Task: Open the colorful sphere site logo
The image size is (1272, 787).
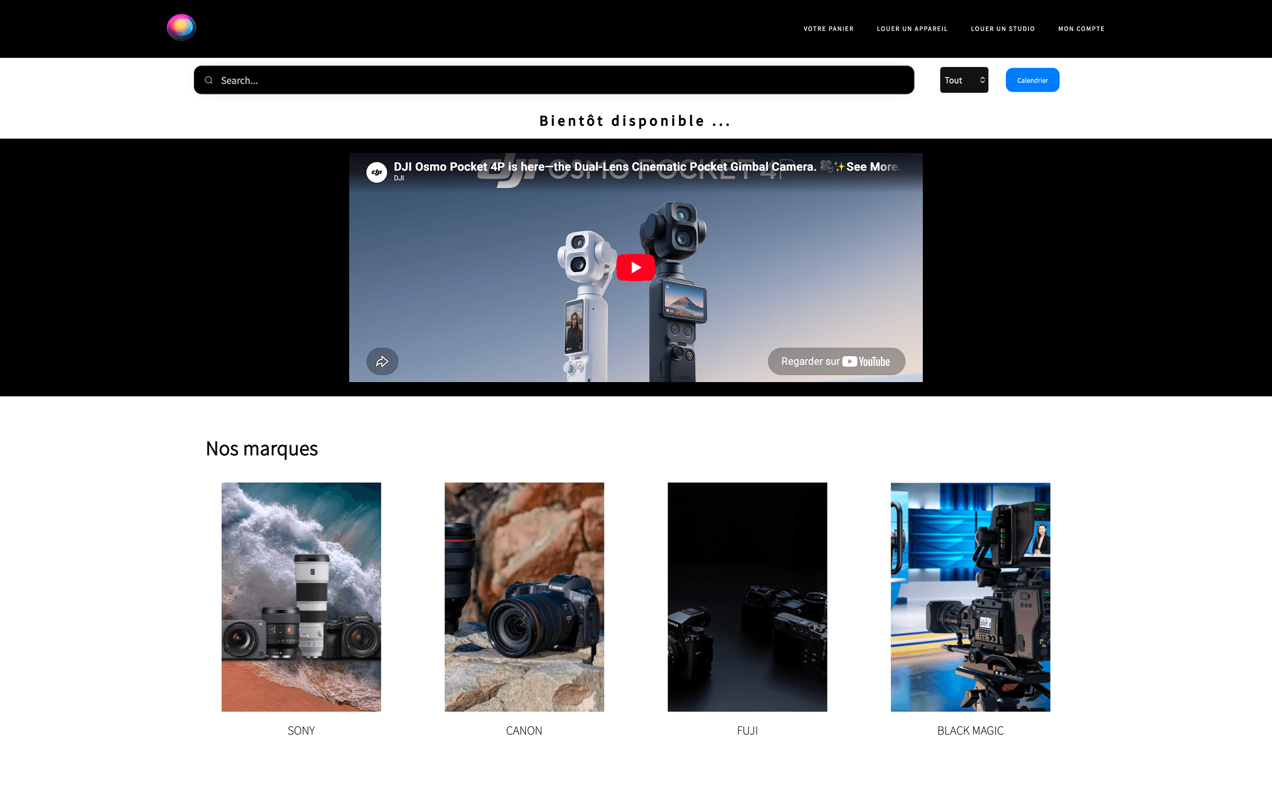Action: coord(181,27)
